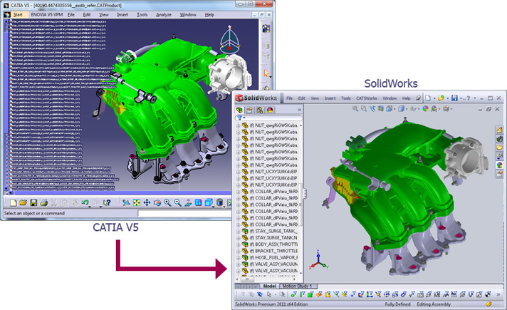This screenshot has height=310, width=507.
Task: Select the arrow Select tool in CATIA
Action: point(267,73)
